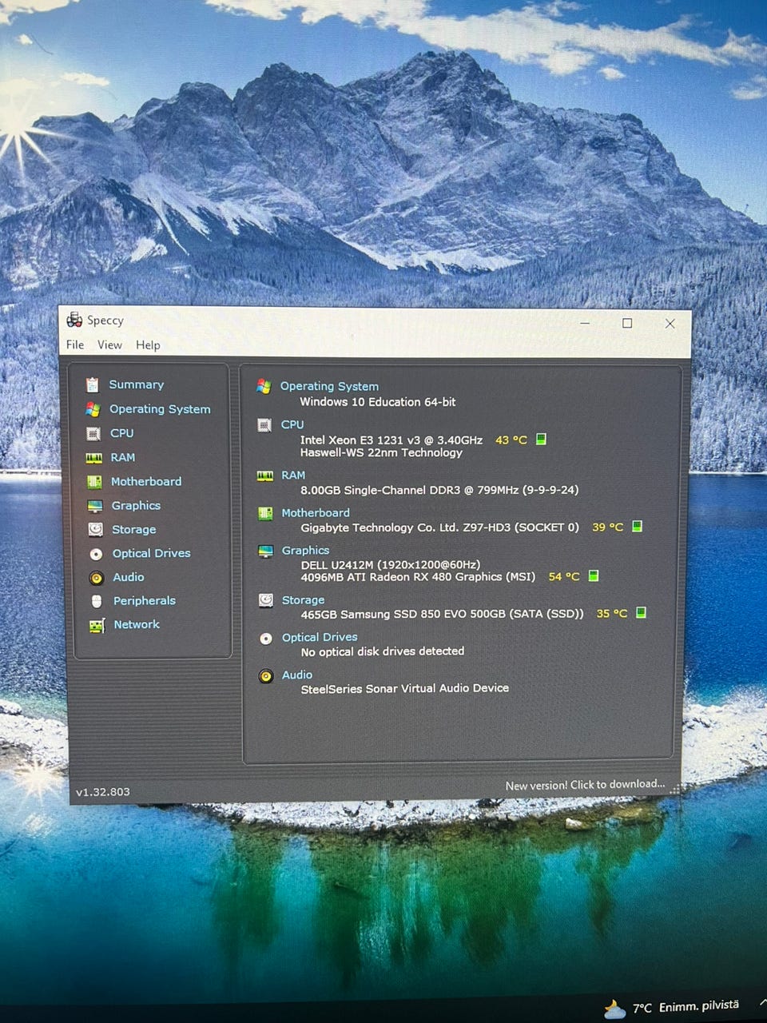Open the Graphics heading link in summary

point(305,551)
